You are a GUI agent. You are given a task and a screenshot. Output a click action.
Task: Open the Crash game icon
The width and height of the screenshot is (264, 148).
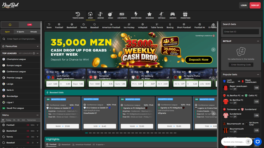(110, 15)
